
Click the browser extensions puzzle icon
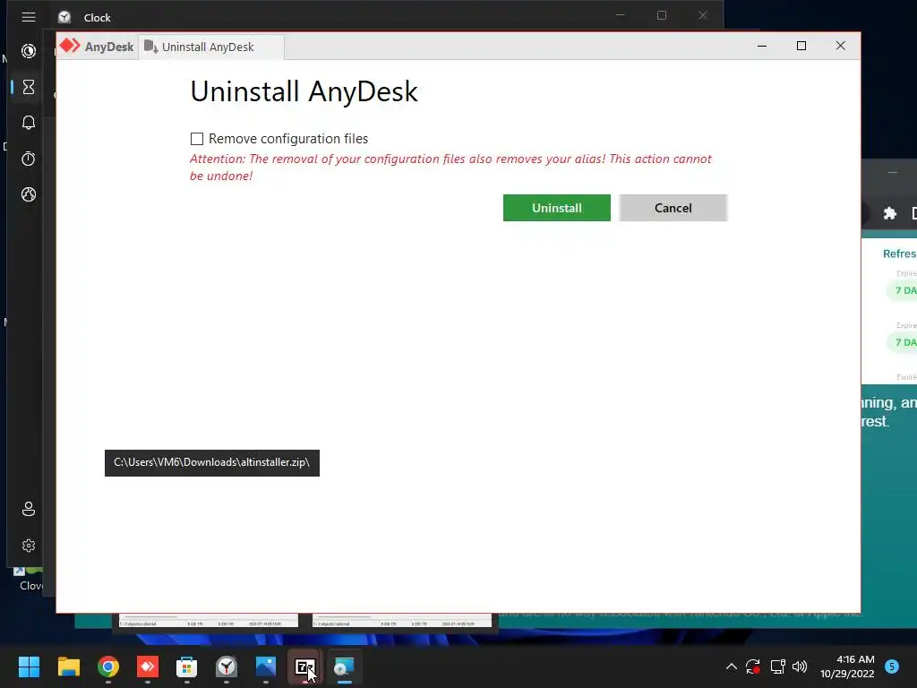tap(889, 213)
